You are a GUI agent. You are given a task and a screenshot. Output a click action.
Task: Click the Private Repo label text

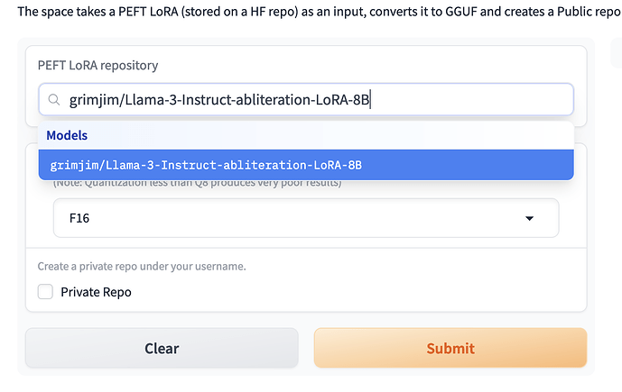click(x=96, y=292)
